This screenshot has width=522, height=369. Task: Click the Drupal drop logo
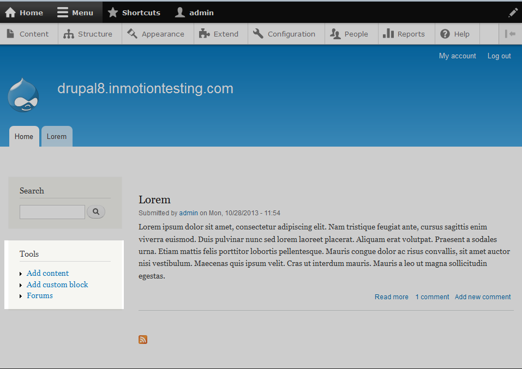pos(23,95)
